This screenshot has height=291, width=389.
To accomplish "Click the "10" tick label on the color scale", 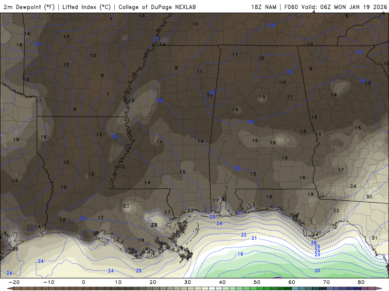I will click(118, 282).
